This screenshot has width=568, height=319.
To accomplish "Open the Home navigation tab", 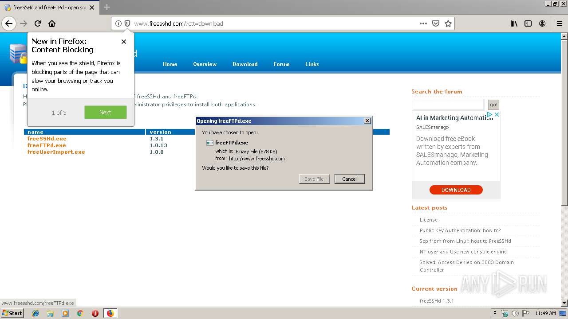I will 170,64.
